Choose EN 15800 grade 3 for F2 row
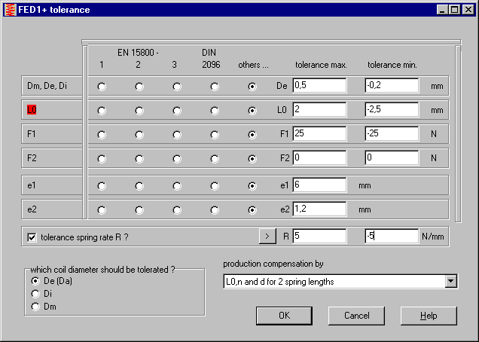The image size is (479, 342). pyautogui.click(x=177, y=160)
